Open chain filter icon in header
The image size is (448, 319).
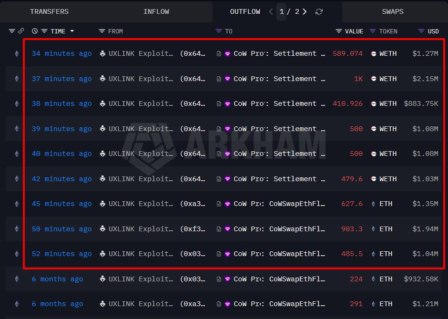click(x=12, y=31)
